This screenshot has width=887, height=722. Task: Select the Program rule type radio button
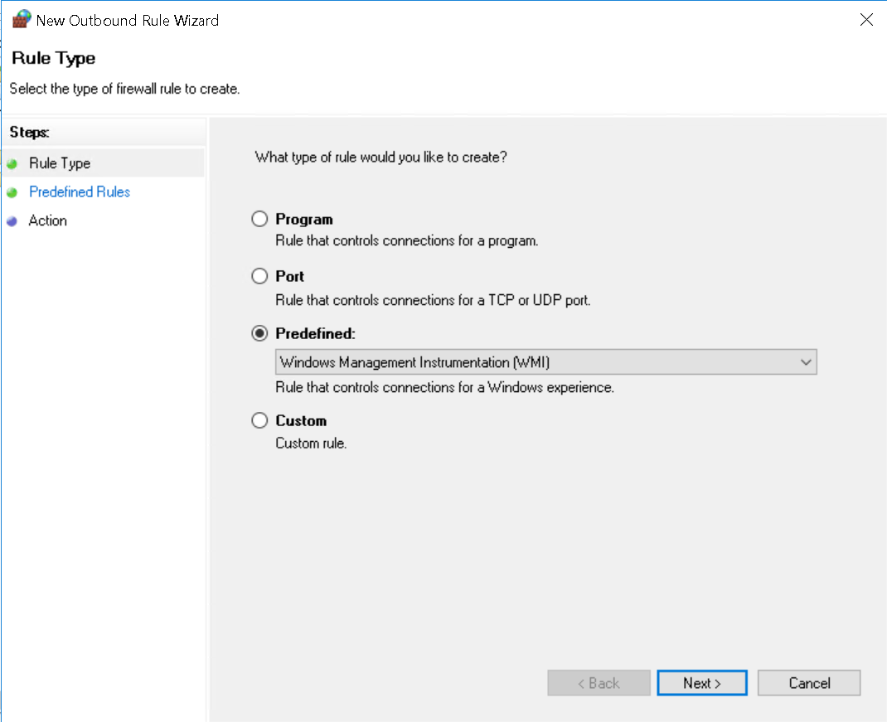click(x=259, y=219)
